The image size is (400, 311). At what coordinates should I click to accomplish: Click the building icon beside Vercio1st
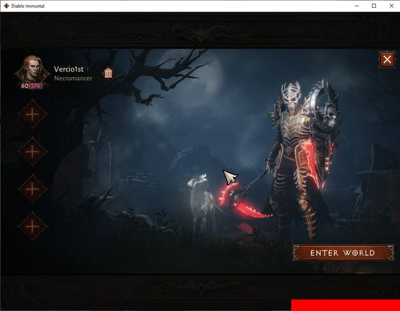point(108,72)
